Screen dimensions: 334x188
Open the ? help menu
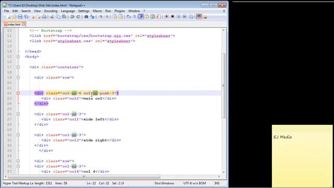pos(144,11)
